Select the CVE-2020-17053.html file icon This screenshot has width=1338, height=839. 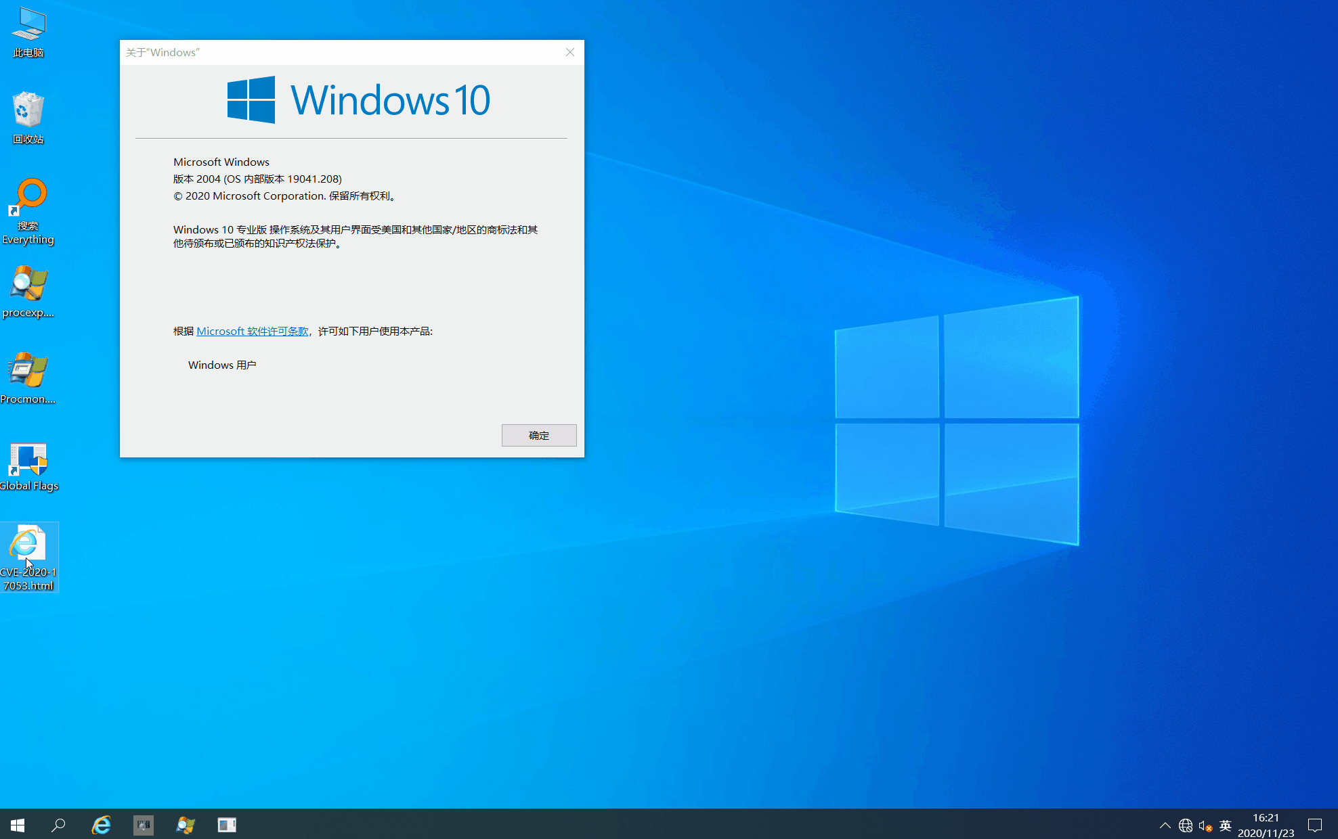click(x=28, y=558)
